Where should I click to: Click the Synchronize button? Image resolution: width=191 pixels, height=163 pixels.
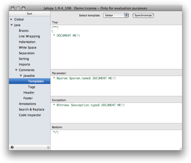tap(143, 15)
